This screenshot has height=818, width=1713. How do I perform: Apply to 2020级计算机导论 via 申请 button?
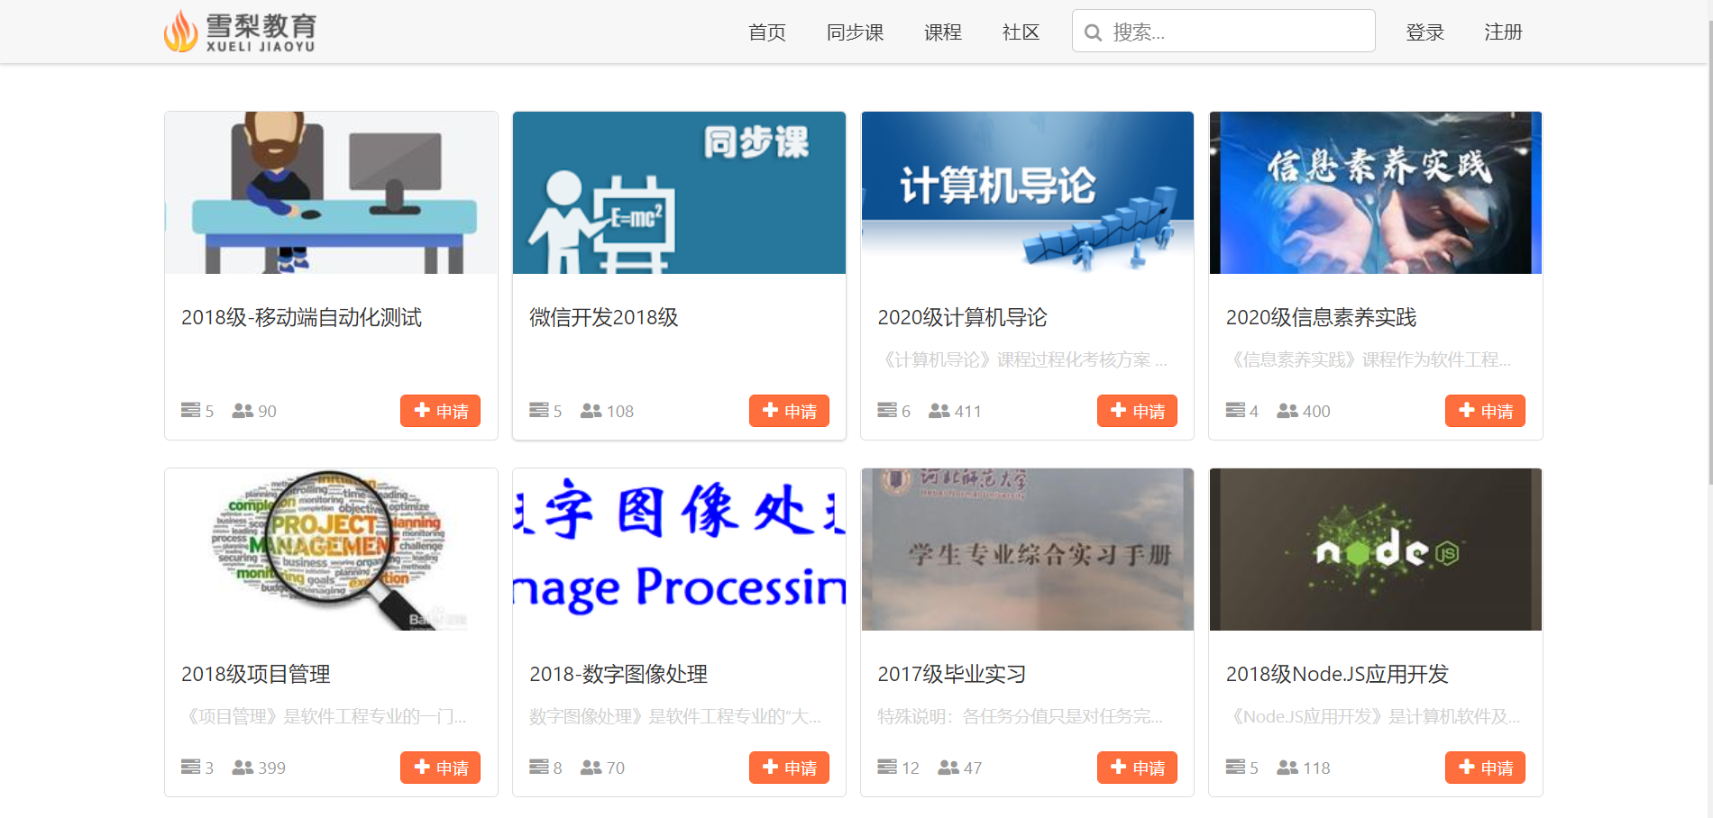(x=1137, y=411)
